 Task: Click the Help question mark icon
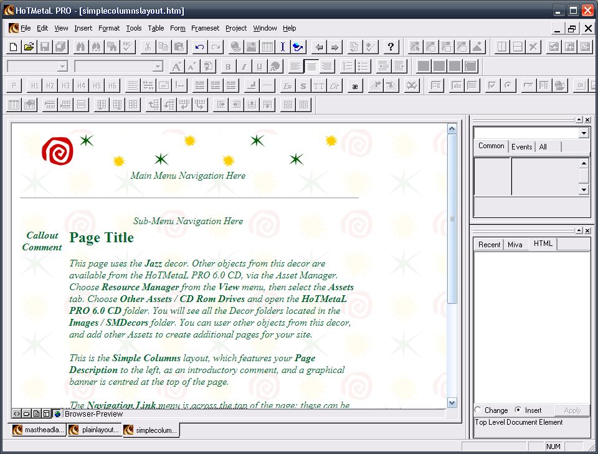point(391,47)
